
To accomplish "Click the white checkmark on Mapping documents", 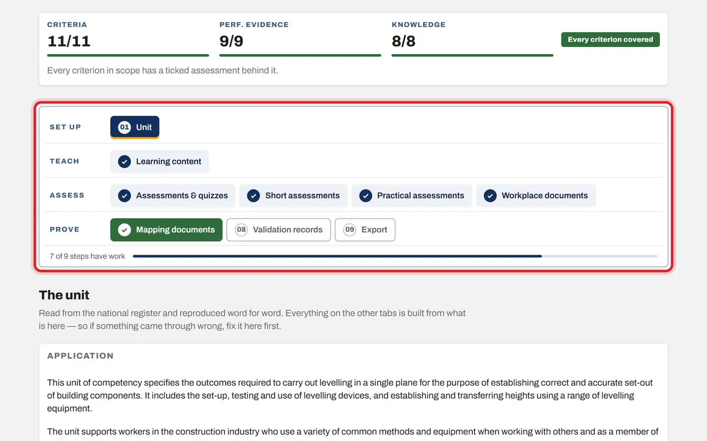I will click(x=124, y=229).
